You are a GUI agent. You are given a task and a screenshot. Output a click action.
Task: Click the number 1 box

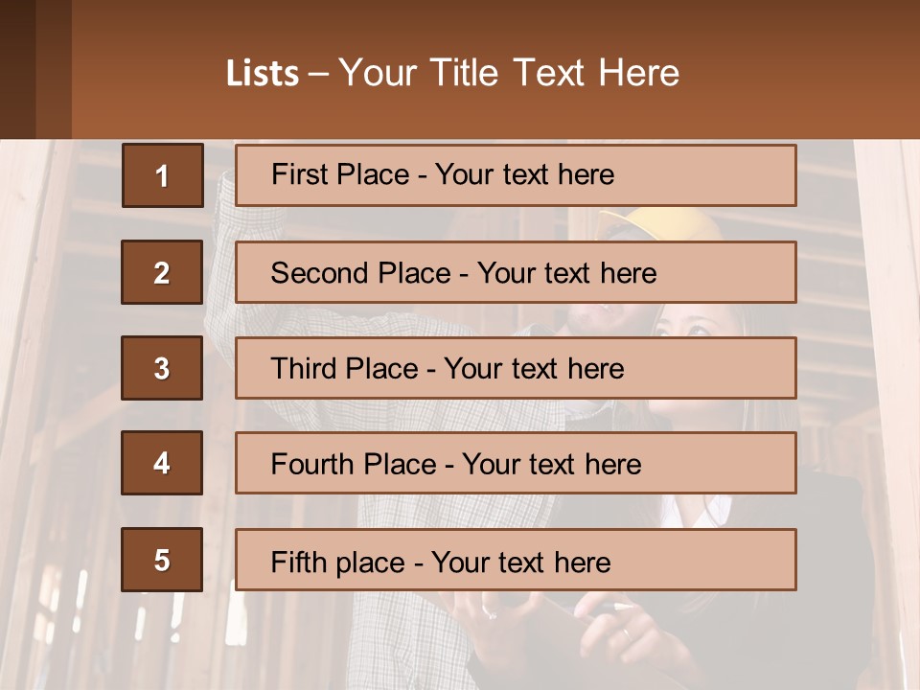pyautogui.click(x=163, y=175)
